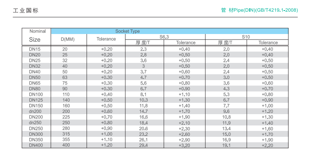Image resolution: width=329 pixels, height=154 pixels.
Task: Click the 工业国标 heading
Action: pos(25,11)
